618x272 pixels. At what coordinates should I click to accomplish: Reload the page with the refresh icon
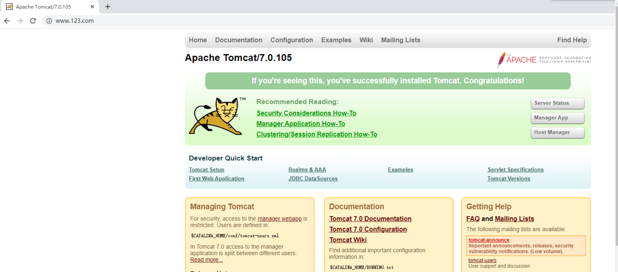tap(33, 21)
